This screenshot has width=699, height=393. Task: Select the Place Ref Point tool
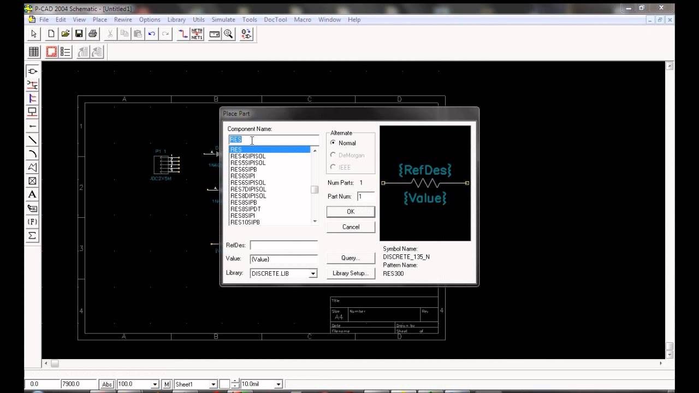pyautogui.click(x=32, y=181)
